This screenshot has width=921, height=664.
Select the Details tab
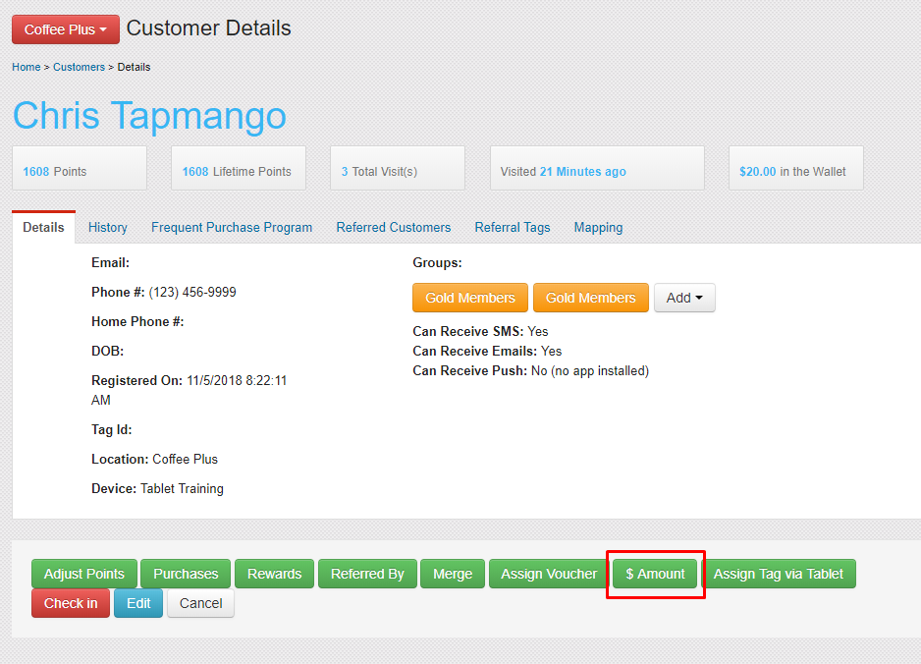[43, 227]
